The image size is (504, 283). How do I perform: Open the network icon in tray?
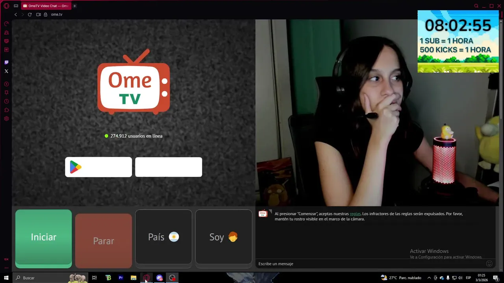tap(454, 278)
